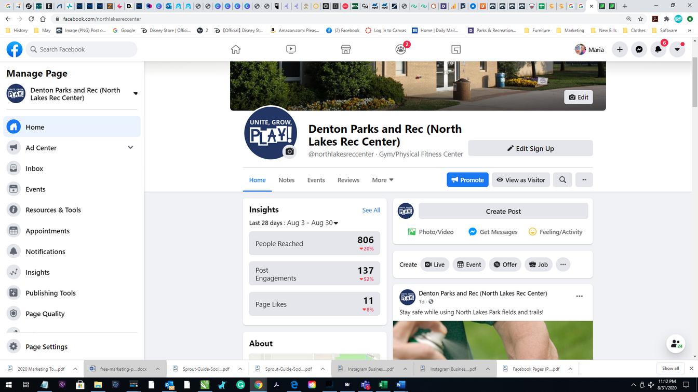Screen dimensions: 698x392
Task: Create a Job post
Action: pyautogui.click(x=539, y=264)
